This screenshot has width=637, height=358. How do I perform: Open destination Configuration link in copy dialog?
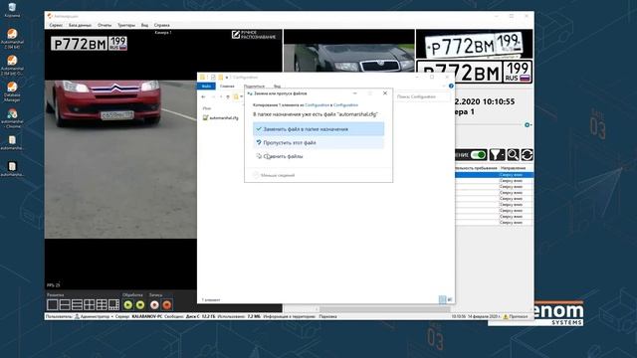(345, 105)
